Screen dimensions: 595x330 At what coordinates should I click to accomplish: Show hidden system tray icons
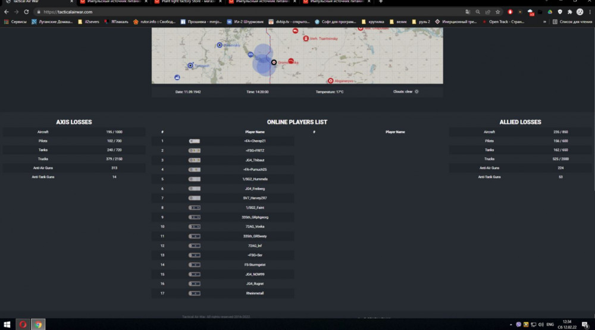point(511,325)
